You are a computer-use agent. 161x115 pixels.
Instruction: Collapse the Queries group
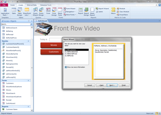coord(28,41)
